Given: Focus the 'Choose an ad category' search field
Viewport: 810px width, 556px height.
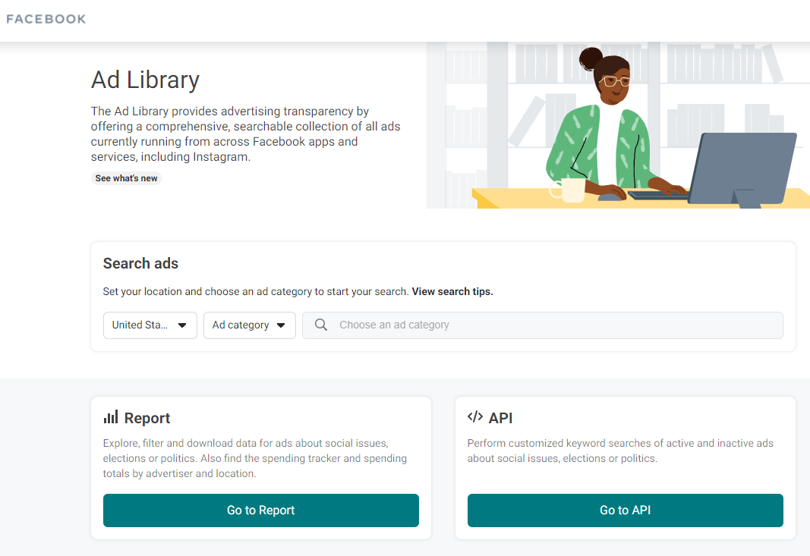Looking at the screenshot, I should (543, 325).
